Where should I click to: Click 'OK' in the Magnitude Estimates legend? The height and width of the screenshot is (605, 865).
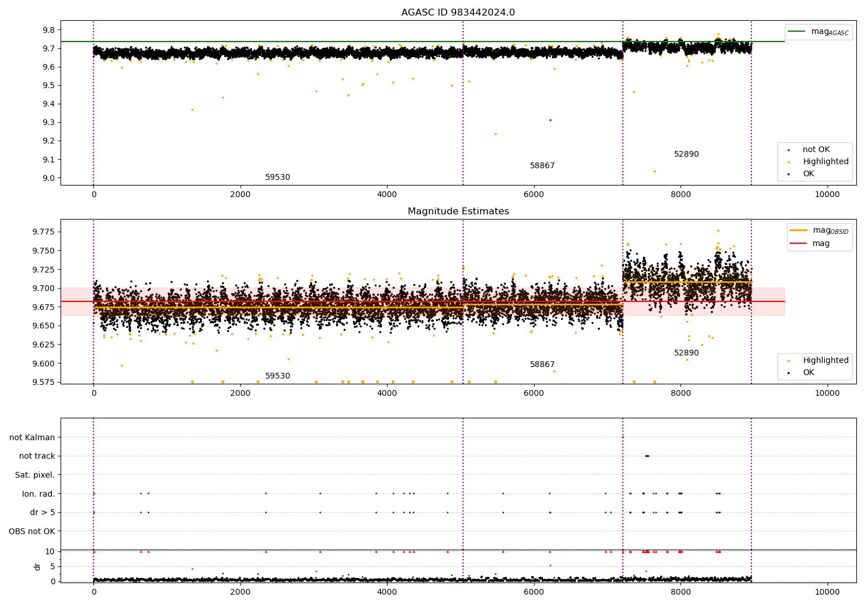[x=808, y=373]
